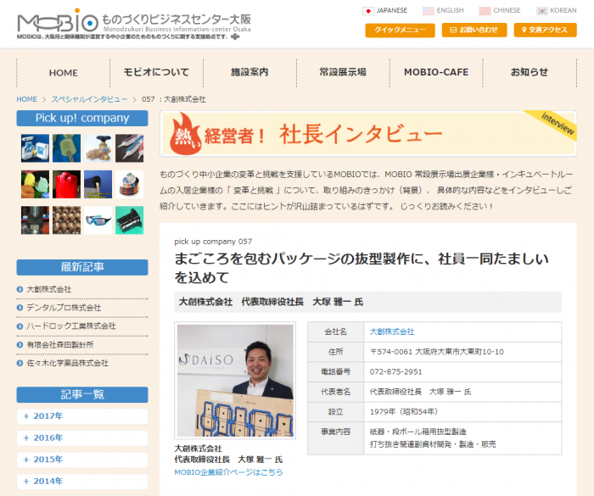Choose the Chinese language flag
The width and height of the screenshot is (594, 496).
point(485,11)
